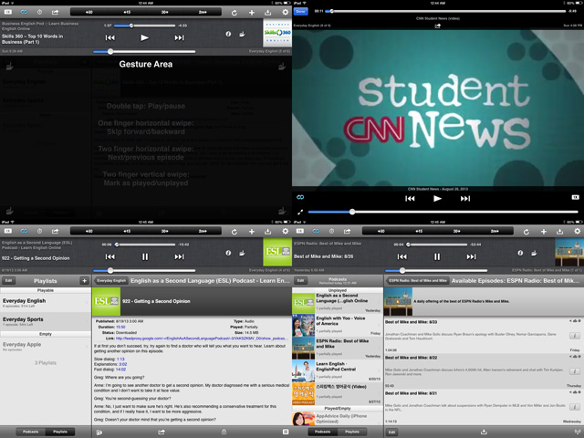The width and height of the screenshot is (584, 438).
Task: Pause the ESL episode in bottom-left screenshot
Action: click(x=144, y=256)
